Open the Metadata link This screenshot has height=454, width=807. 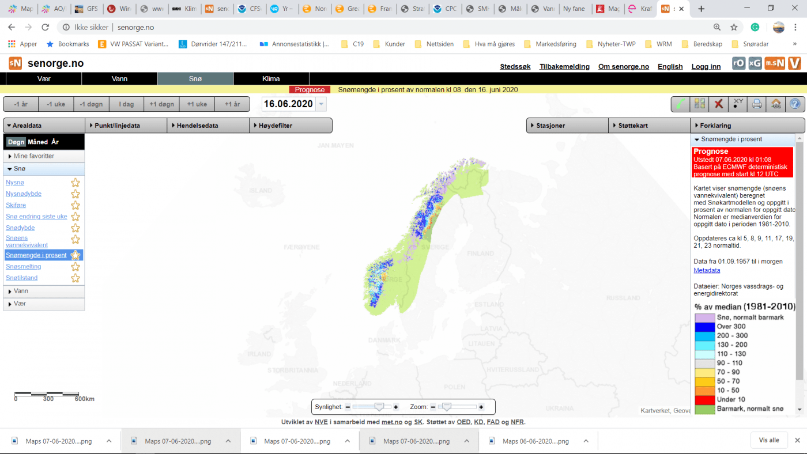tap(707, 270)
